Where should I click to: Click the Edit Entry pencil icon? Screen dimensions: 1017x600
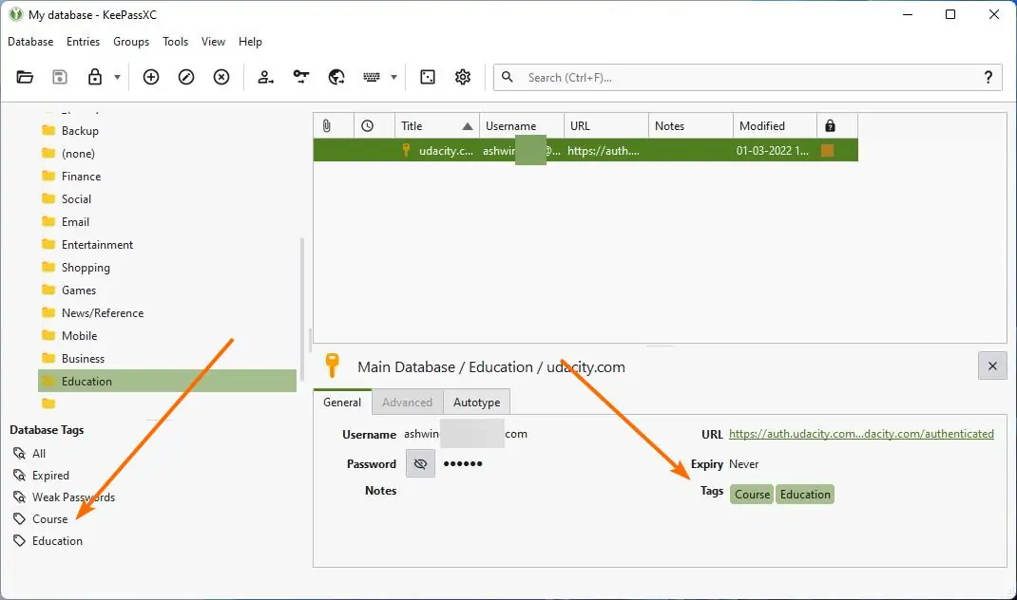coord(186,77)
